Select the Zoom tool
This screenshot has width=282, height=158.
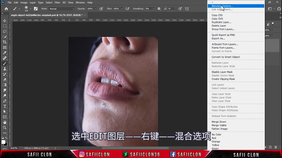click(5, 128)
